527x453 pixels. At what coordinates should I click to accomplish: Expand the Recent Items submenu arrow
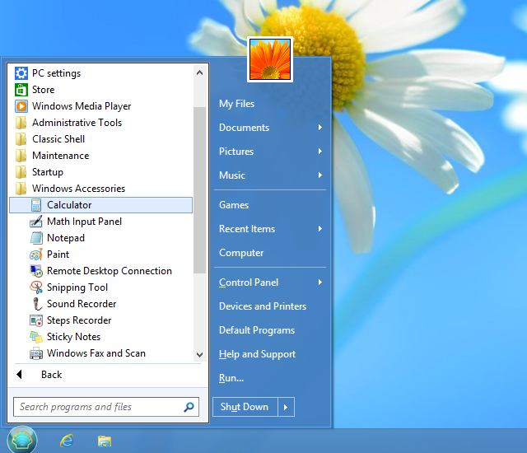[x=319, y=229]
